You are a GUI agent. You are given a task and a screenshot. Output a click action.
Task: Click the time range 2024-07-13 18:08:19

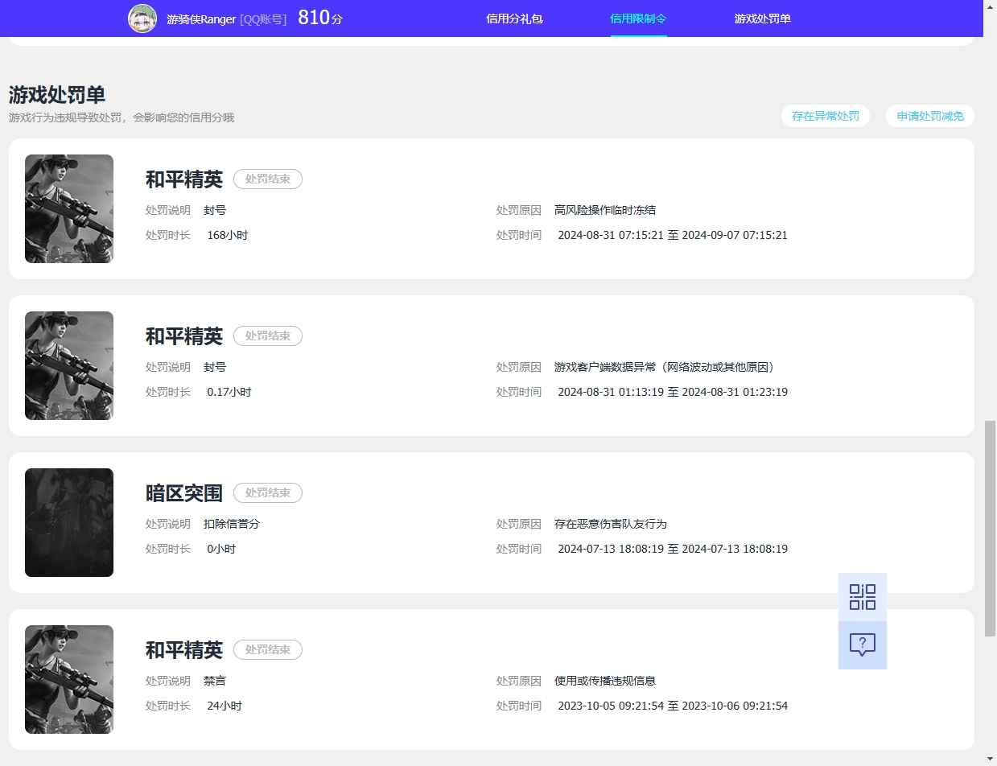pyautogui.click(x=673, y=549)
